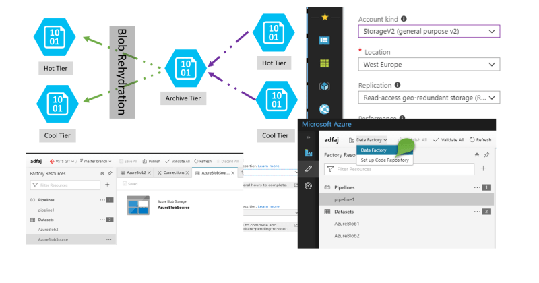Choose Set up Code Repository menu option
The height and width of the screenshot is (283, 539).
(385, 160)
